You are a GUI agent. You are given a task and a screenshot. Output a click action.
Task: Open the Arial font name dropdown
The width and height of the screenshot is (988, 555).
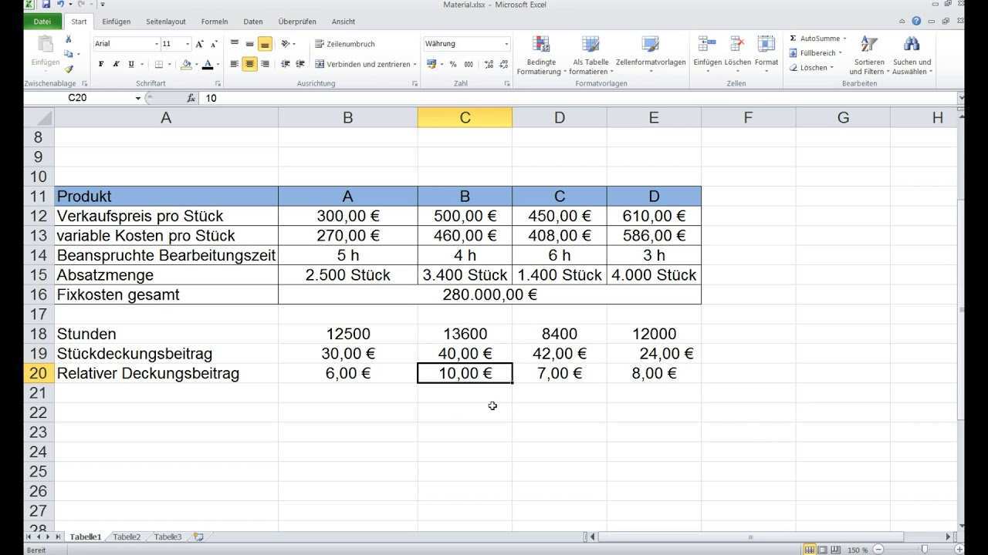click(x=157, y=44)
